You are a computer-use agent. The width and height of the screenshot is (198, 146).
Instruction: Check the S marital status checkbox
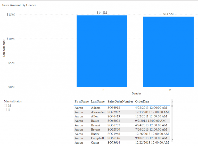tap(5, 110)
